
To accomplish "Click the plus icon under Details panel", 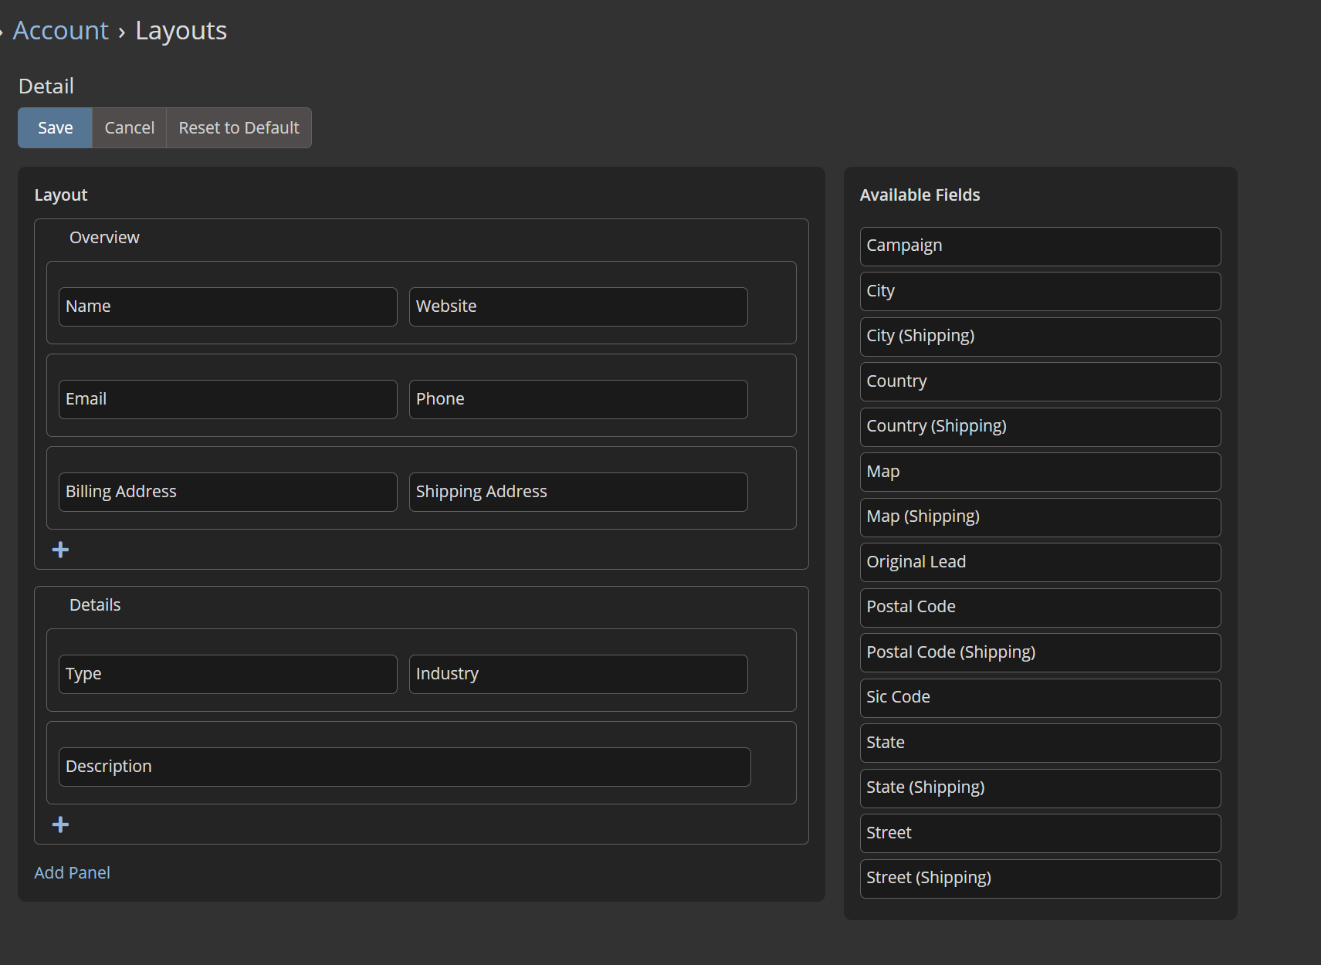I will 60,824.
